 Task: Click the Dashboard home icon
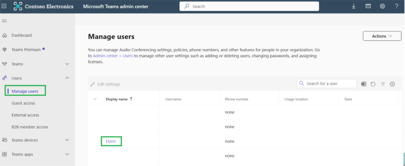[x=4, y=35]
